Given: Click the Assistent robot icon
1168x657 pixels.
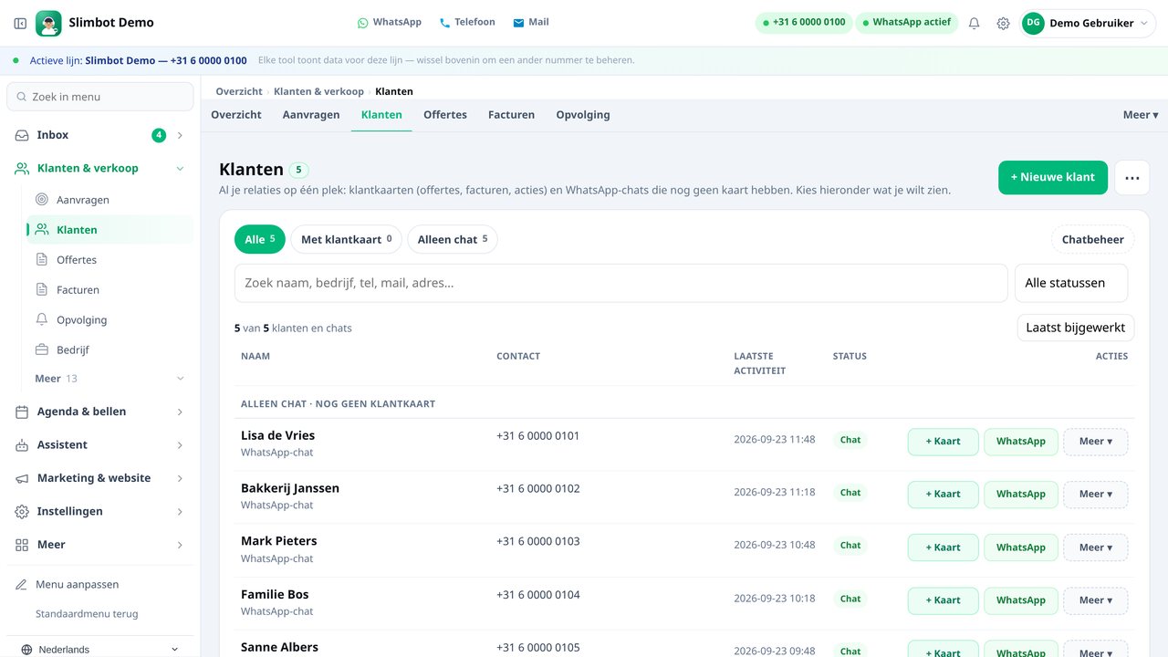Looking at the screenshot, I should (x=22, y=445).
